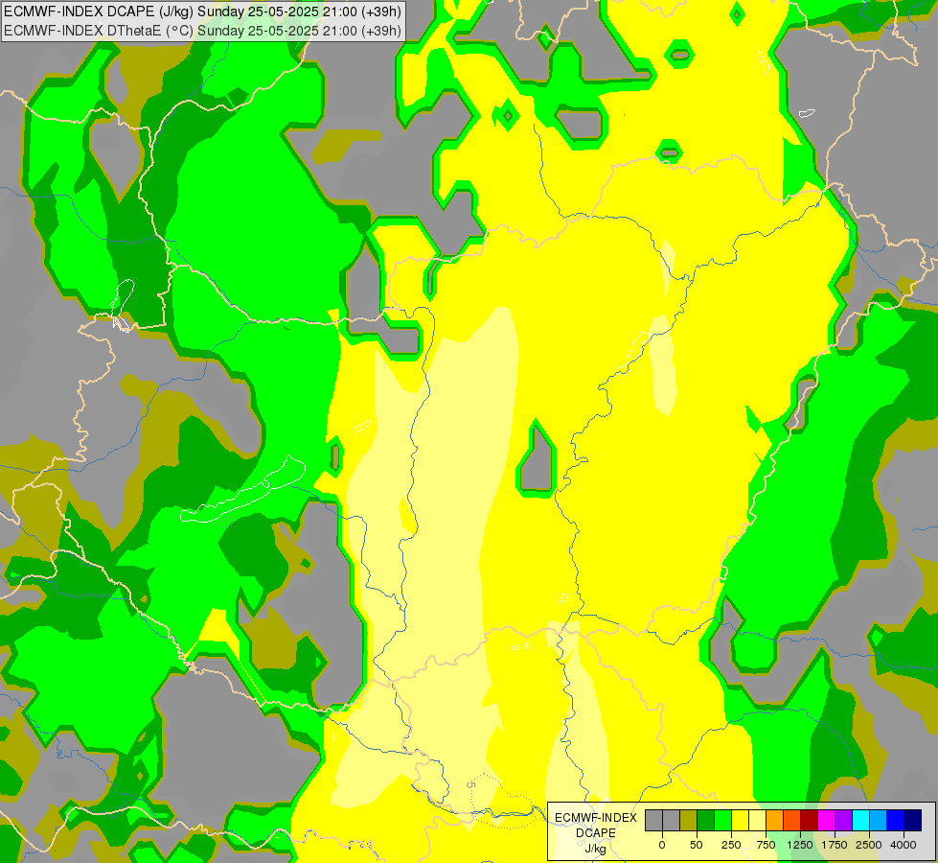Viewport: 938px width, 863px height.
Task: Select the bright green legend swatch
Action: click(x=722, y=820)
